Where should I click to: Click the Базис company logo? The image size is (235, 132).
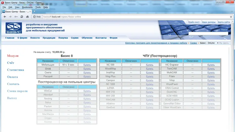point(14,28)
